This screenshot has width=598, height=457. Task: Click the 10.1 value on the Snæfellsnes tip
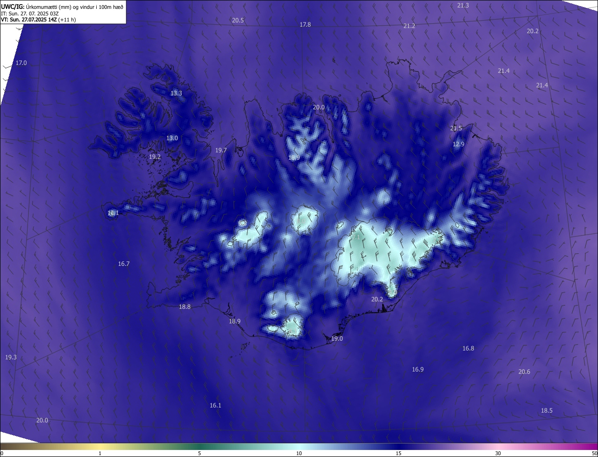(x=113, y=213)
